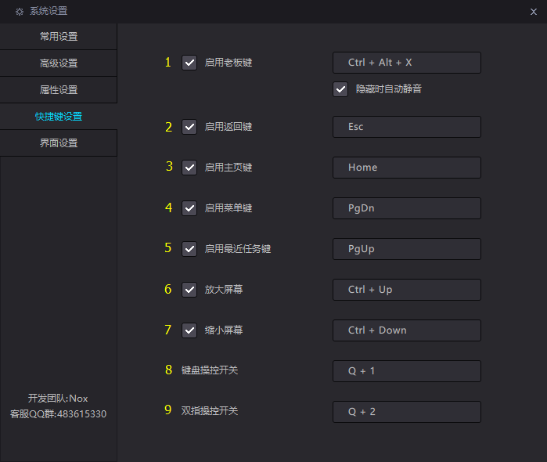Click the Home key shortcut field
This screenshot has height=462, width=547.
pos(406,168)
